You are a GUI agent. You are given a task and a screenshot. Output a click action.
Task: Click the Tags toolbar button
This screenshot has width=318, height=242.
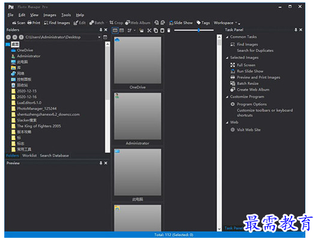tap(203, 23)
